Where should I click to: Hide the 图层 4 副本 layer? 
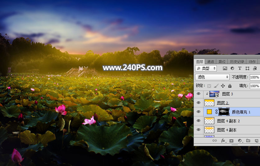[x=198, y=130]
